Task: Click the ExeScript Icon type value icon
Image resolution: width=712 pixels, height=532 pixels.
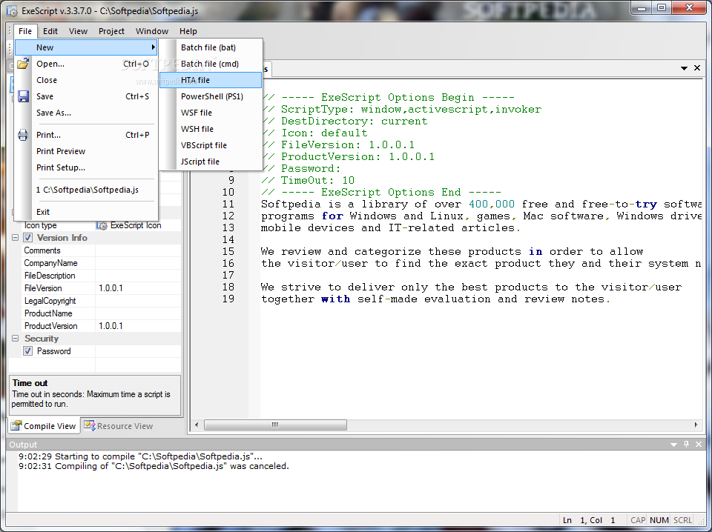Action: (x=102, y=225)
